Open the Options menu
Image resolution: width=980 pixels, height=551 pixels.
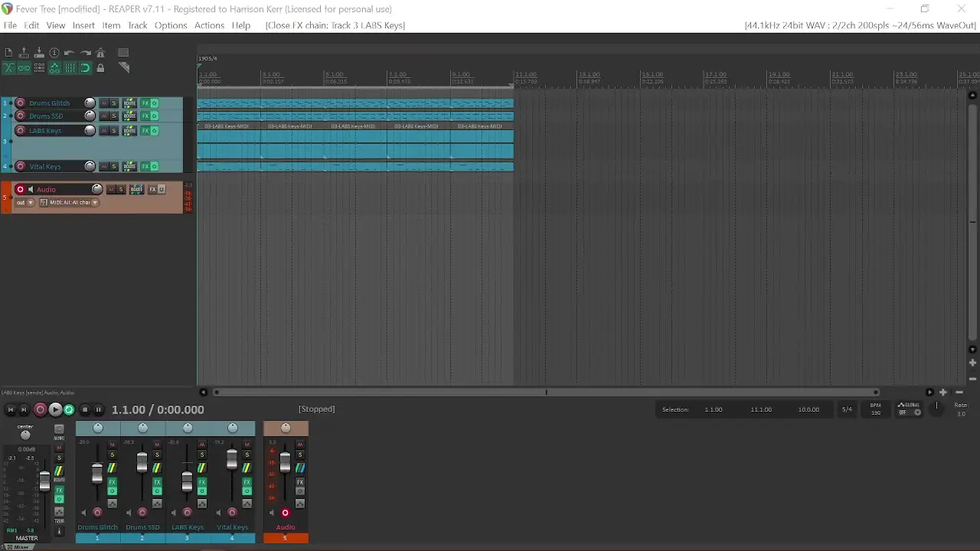[x=171, y=25]
